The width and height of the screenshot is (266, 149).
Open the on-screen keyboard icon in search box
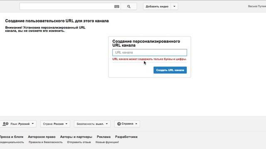(x=117, y=7)
